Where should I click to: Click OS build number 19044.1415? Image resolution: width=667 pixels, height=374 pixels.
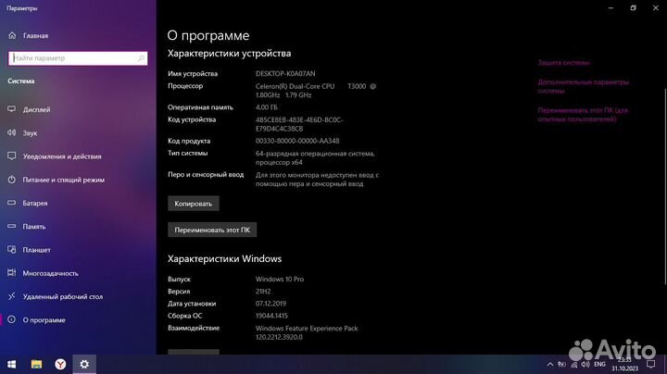pyautogui.click(x=271, y=316)
